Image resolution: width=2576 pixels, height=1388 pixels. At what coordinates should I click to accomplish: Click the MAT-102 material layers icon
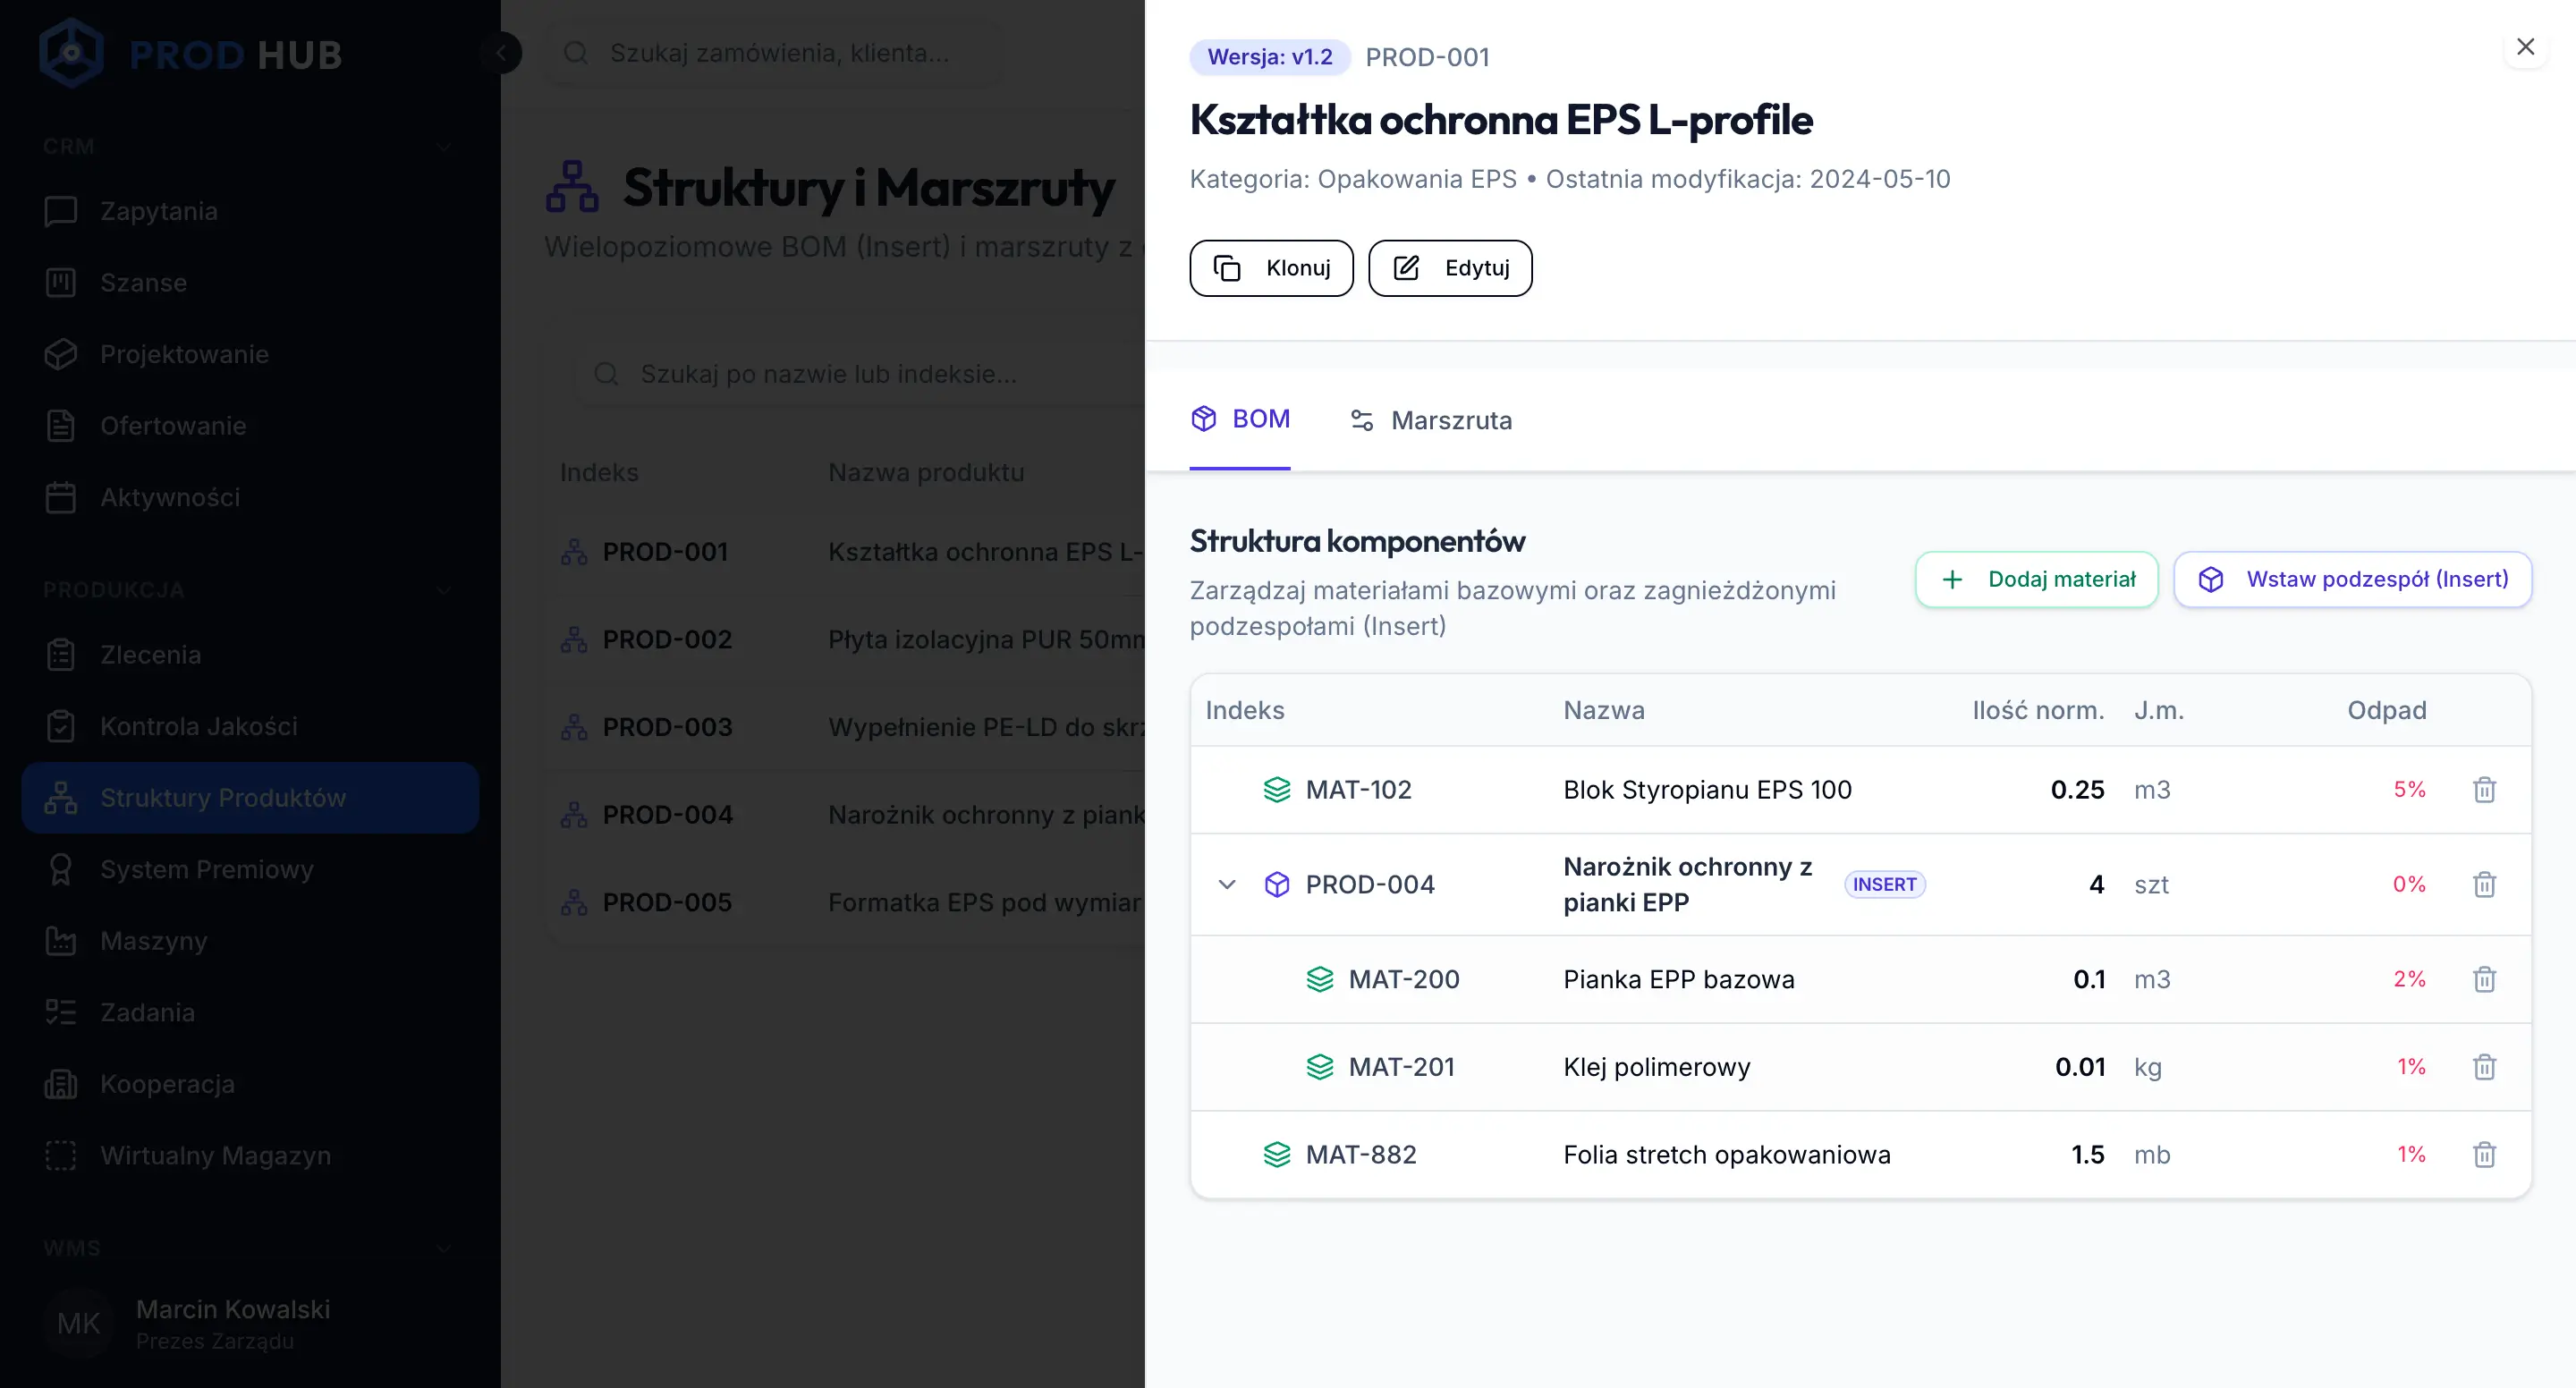(1277, 790)
